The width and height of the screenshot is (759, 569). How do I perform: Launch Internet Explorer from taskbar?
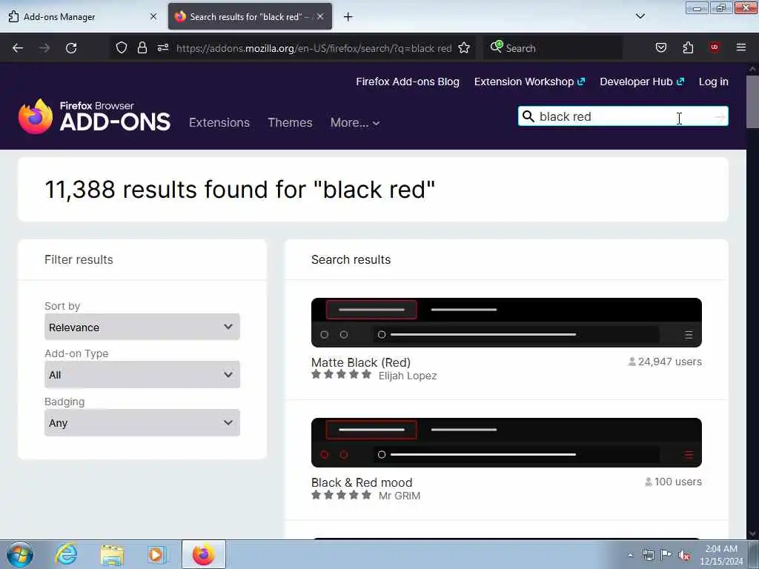click(x=66, y=554)
